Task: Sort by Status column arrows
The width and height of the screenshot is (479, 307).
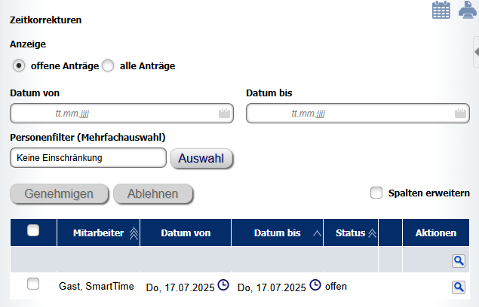Action: click(372, 233)
